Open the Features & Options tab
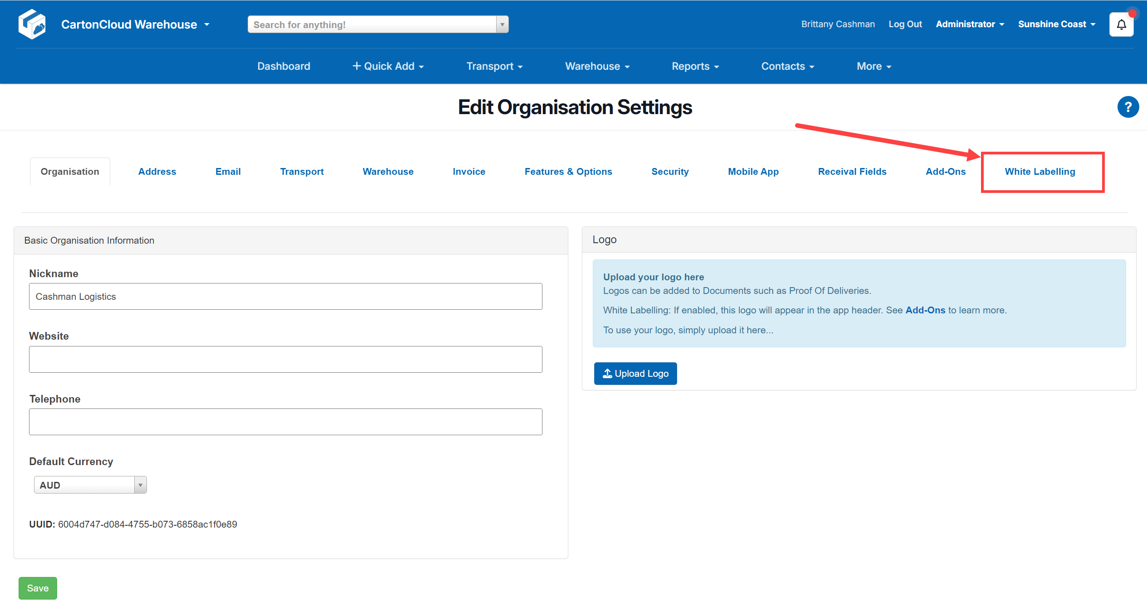Viewport: 1147px width, 610px height. (x=568, y=172)
